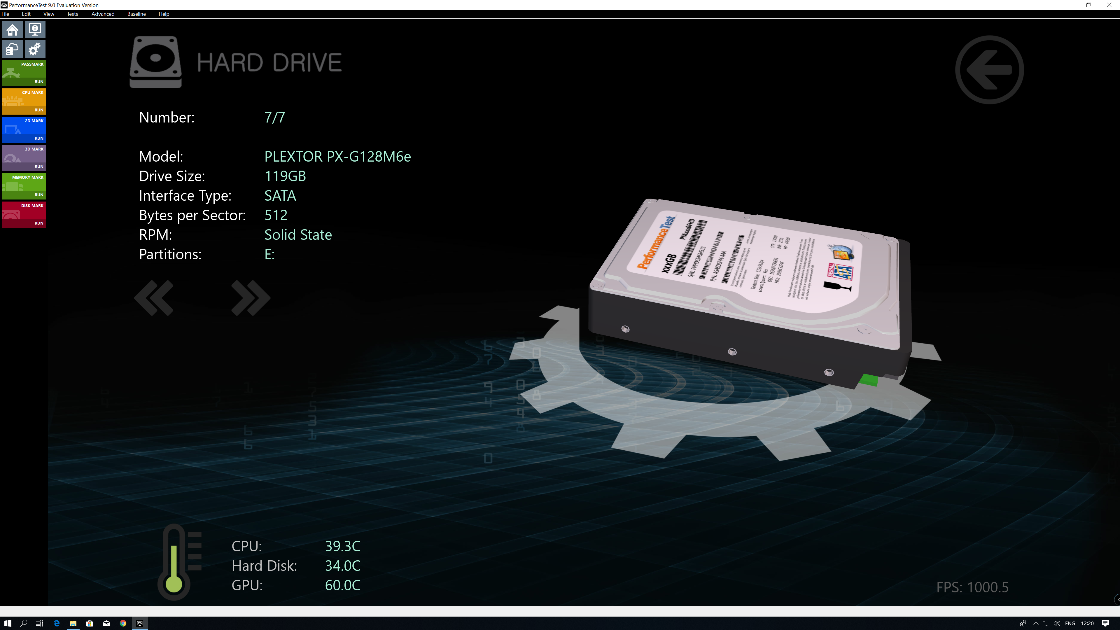Expand hidden system tray icons chevron
The image size is (1120, 630).
pos(1036,623)
